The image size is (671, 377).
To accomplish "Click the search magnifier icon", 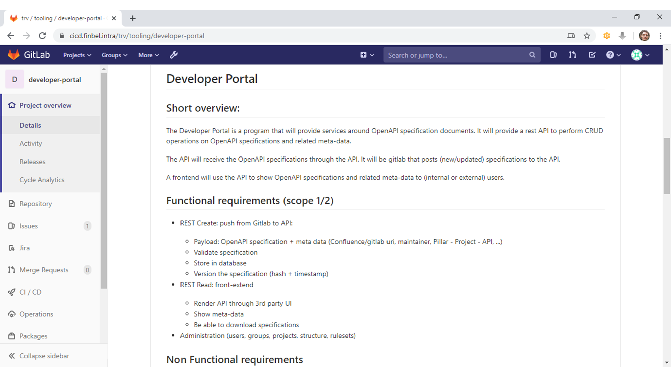I will pyautogui.click(x=532, y=55).
